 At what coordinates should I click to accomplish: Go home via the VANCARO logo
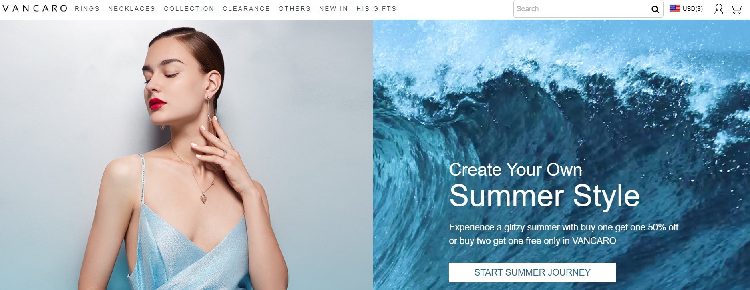[35, 8]
